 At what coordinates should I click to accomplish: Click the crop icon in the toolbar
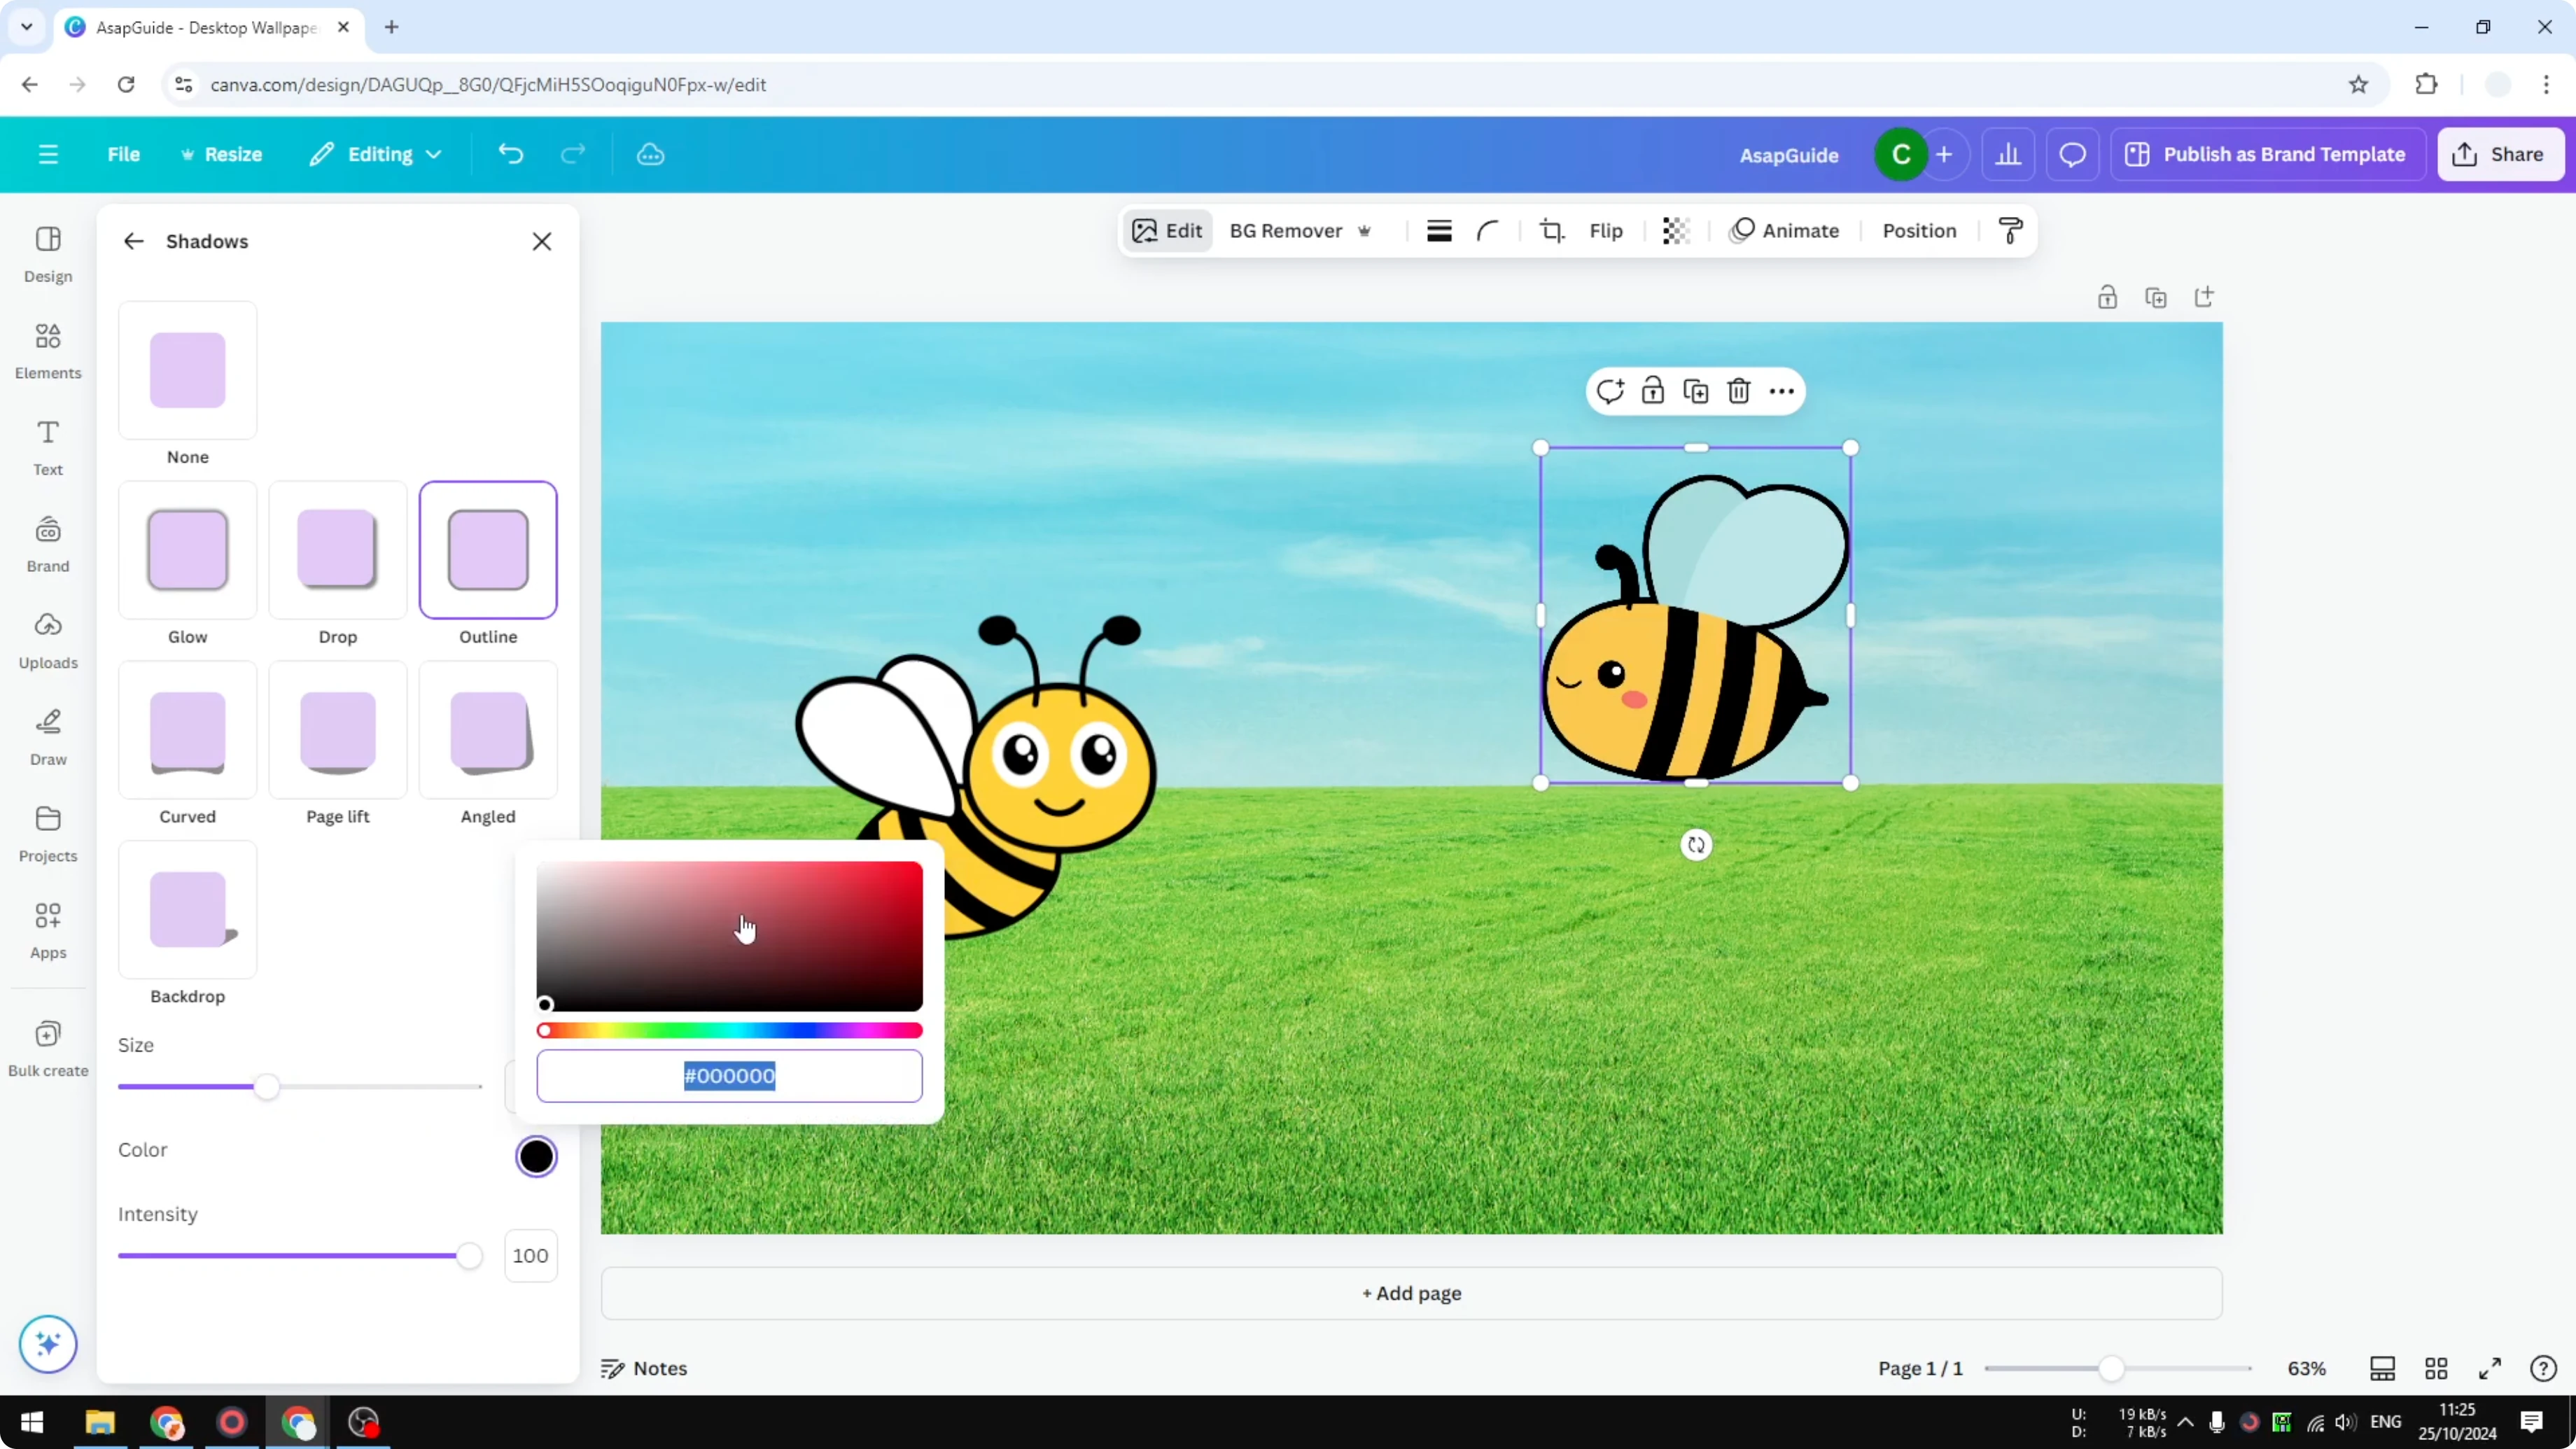pyautogui.click(x=1551, y=230)
